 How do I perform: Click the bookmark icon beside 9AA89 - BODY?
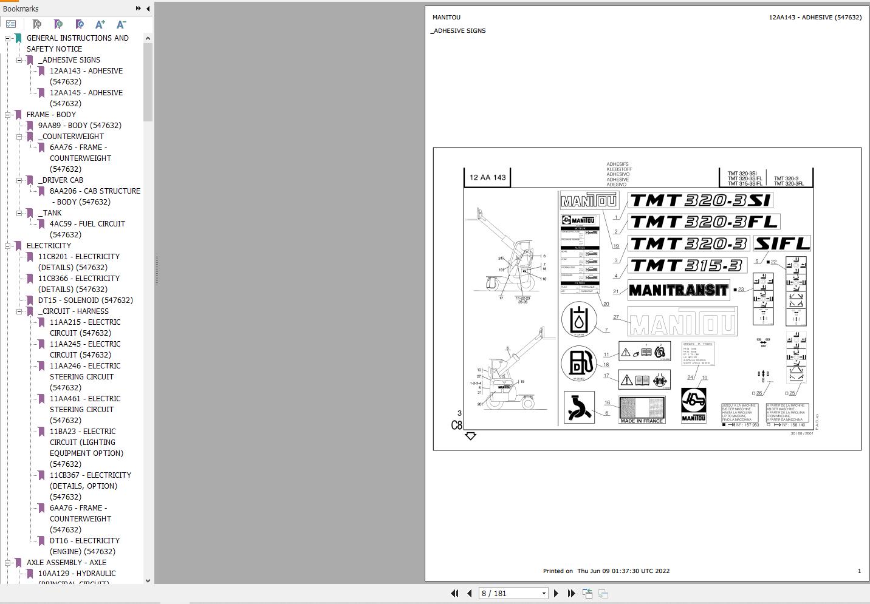(x=30, y=126)
